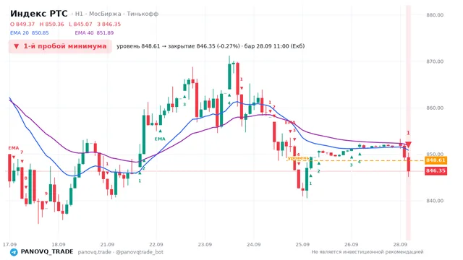The image size is (463, 260).
Task: Click the 'EMA 20 850.85' legend
Action: coord(30,33)
